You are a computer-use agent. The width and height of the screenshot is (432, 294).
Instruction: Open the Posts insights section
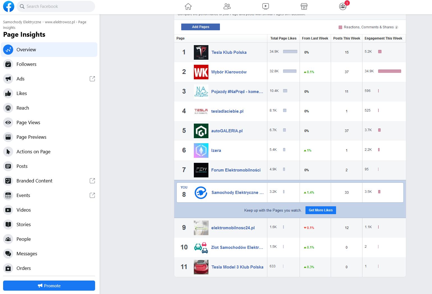pyautogui.click(x=49, y=166)
